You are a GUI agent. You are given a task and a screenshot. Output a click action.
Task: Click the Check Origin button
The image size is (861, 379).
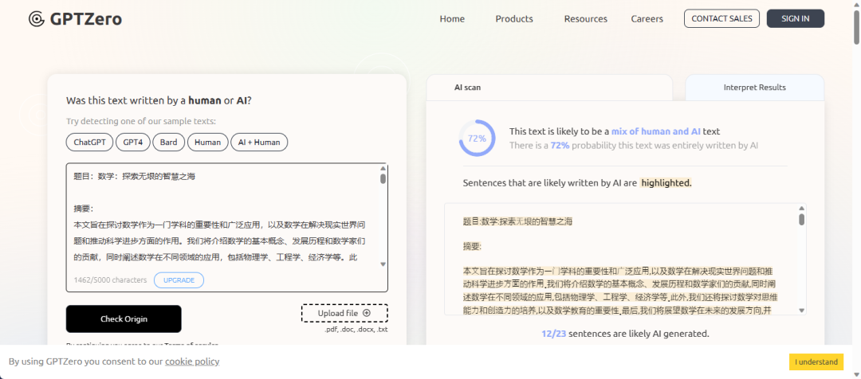[x=124, y=318]
